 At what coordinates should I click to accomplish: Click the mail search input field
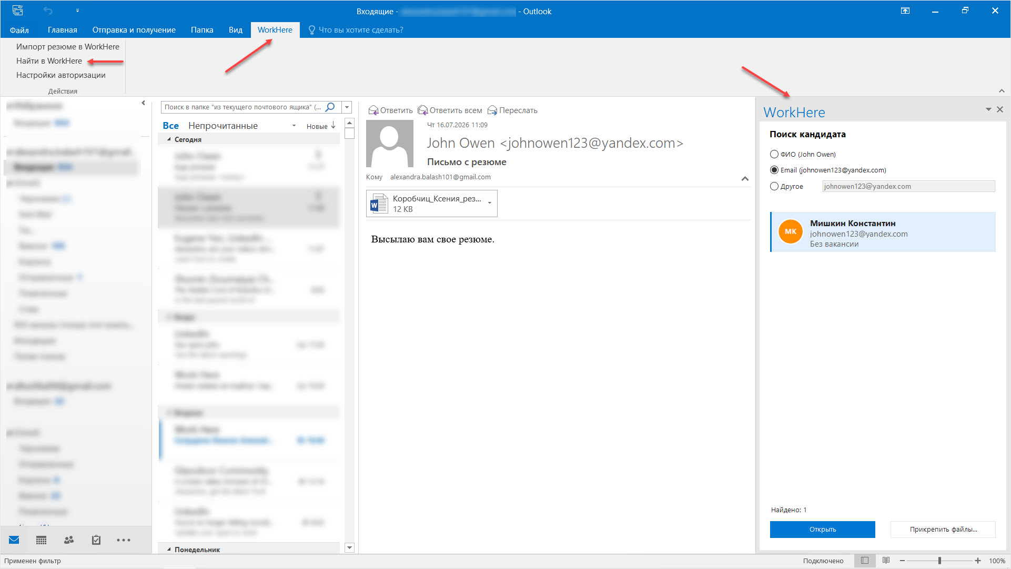[x=244, y=107]
